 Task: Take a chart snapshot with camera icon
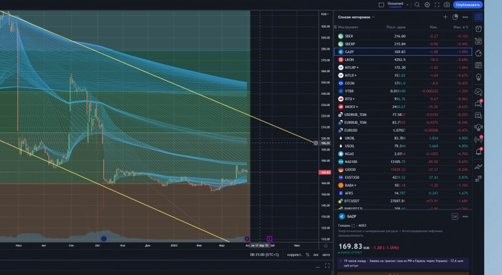pyautogui.click(x=447, y=5)
